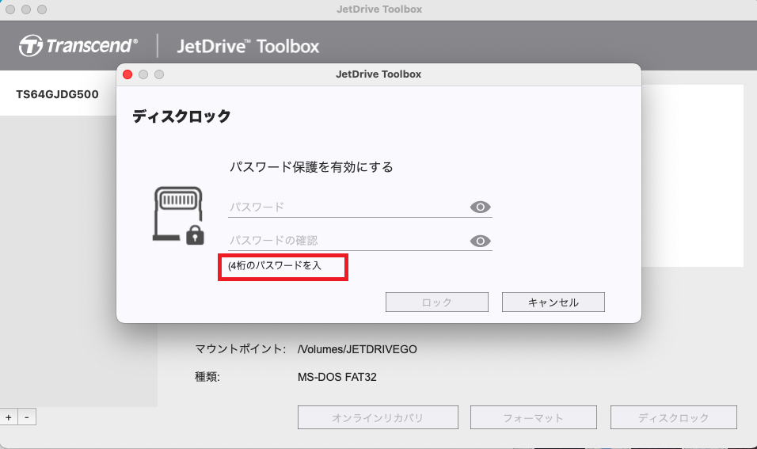Click the Transcend logo in header
This screenshot has width=757, height=449.
coord(78,46)
